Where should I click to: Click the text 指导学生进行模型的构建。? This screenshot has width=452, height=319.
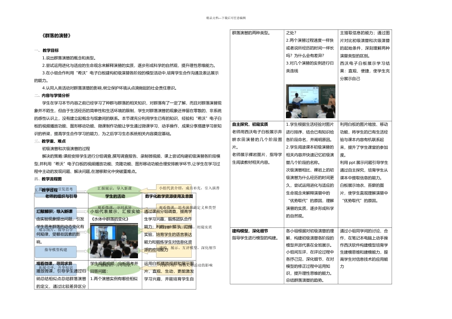(x=255, y=238)
